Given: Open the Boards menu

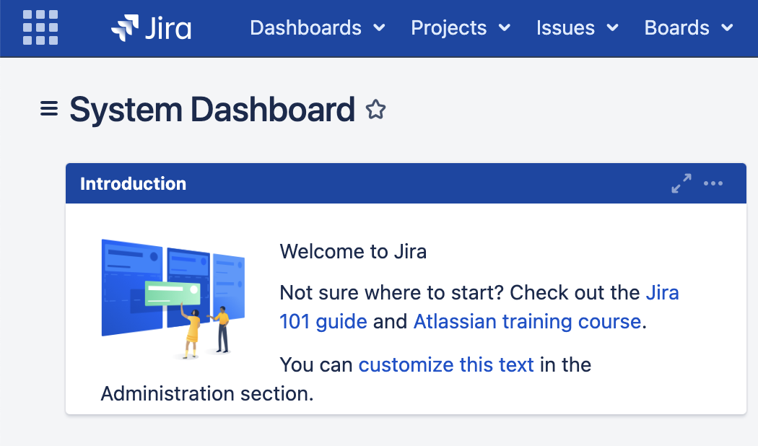Looking at the screenshot, I should pos(676,28).
